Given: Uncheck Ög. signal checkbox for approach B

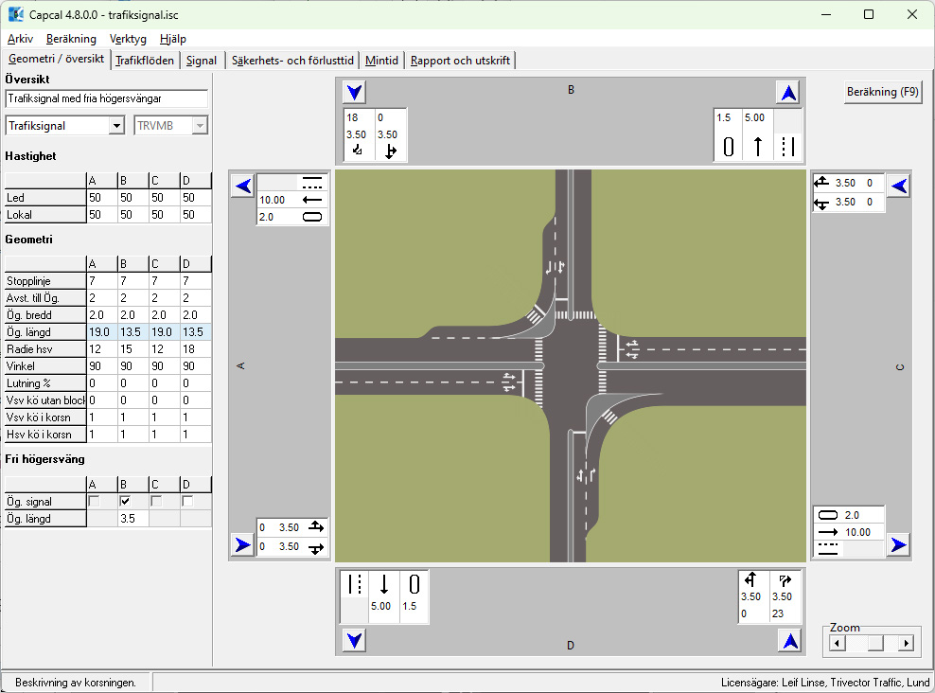Looking at the screenshot, I should (124, 501).
